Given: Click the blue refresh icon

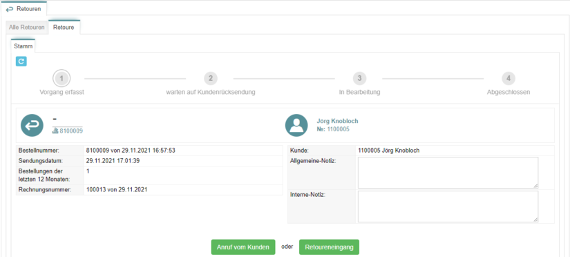Looking at the screenshot, I should 21,61.
